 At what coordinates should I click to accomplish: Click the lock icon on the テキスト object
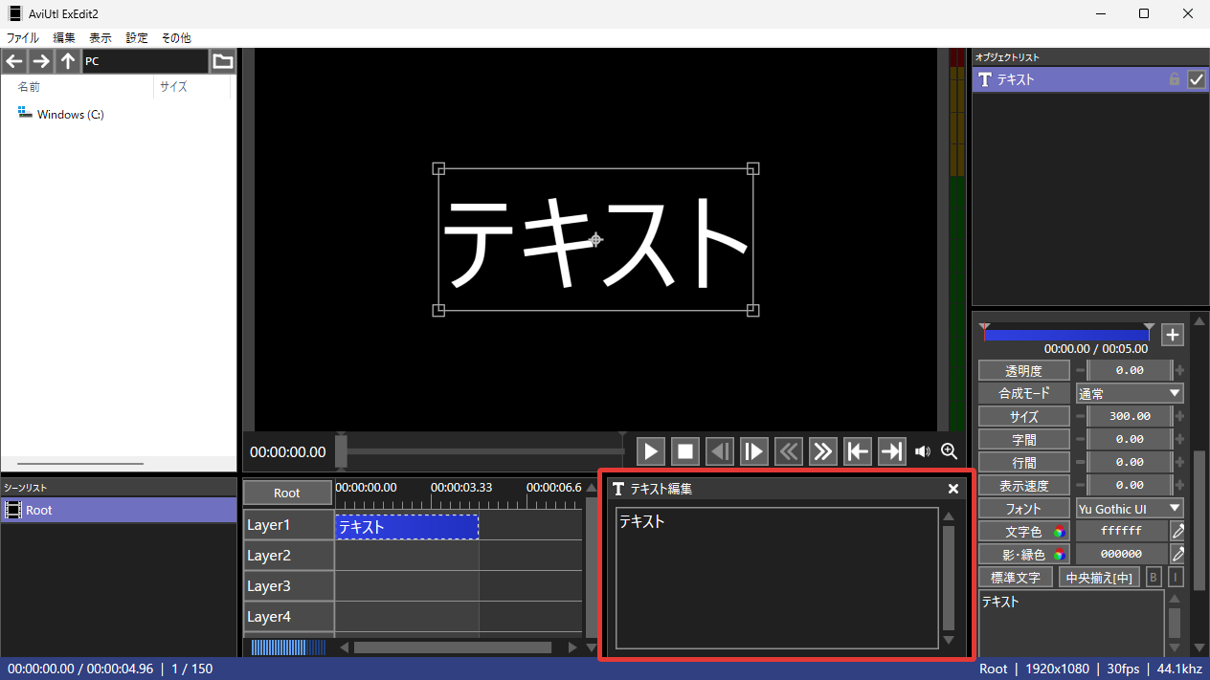pyautogui.click(x=1175, y=79)
